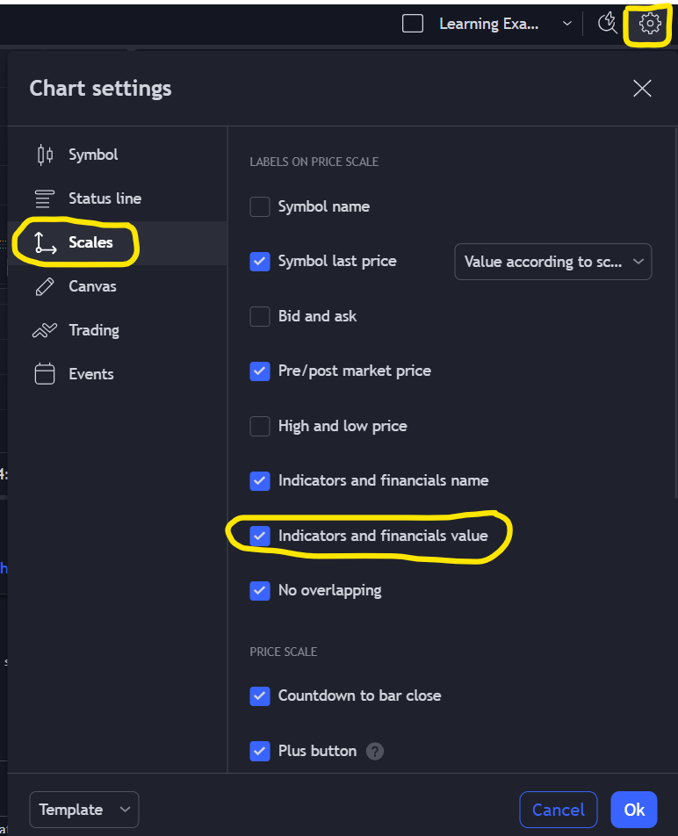Click the Status line lines icon
The image size is (678, 836).
(x=45, y=198)
